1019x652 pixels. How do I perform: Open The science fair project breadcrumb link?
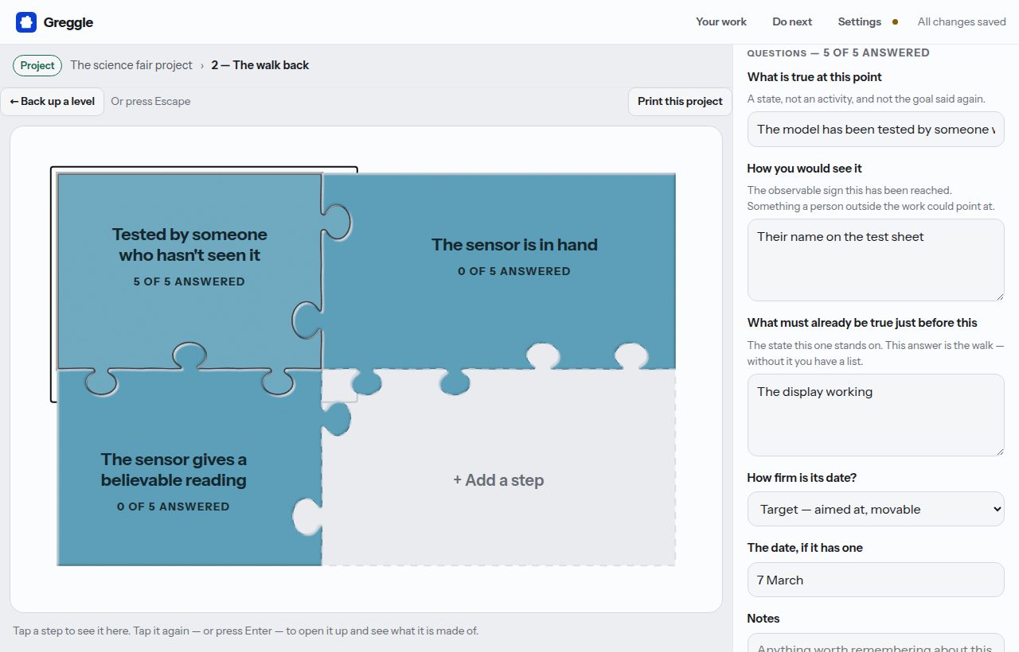click(x=131, y=65)
